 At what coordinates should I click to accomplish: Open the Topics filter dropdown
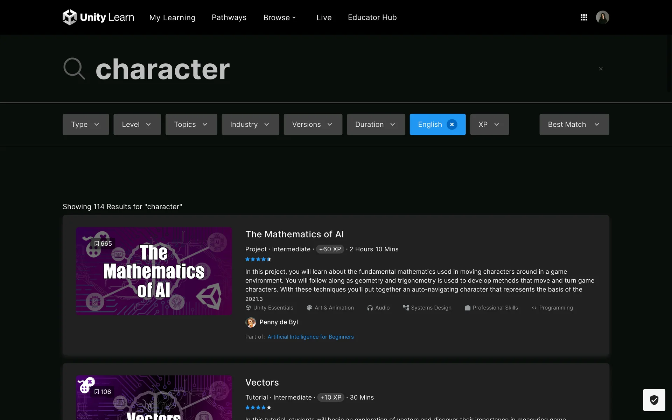click(191, 124)
